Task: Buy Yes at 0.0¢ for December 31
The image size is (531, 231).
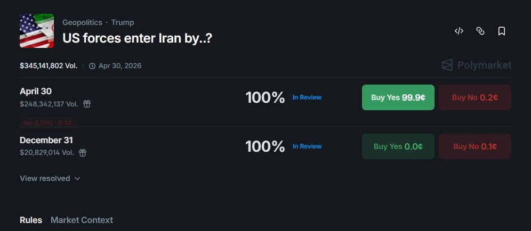Action: point(398,146)
